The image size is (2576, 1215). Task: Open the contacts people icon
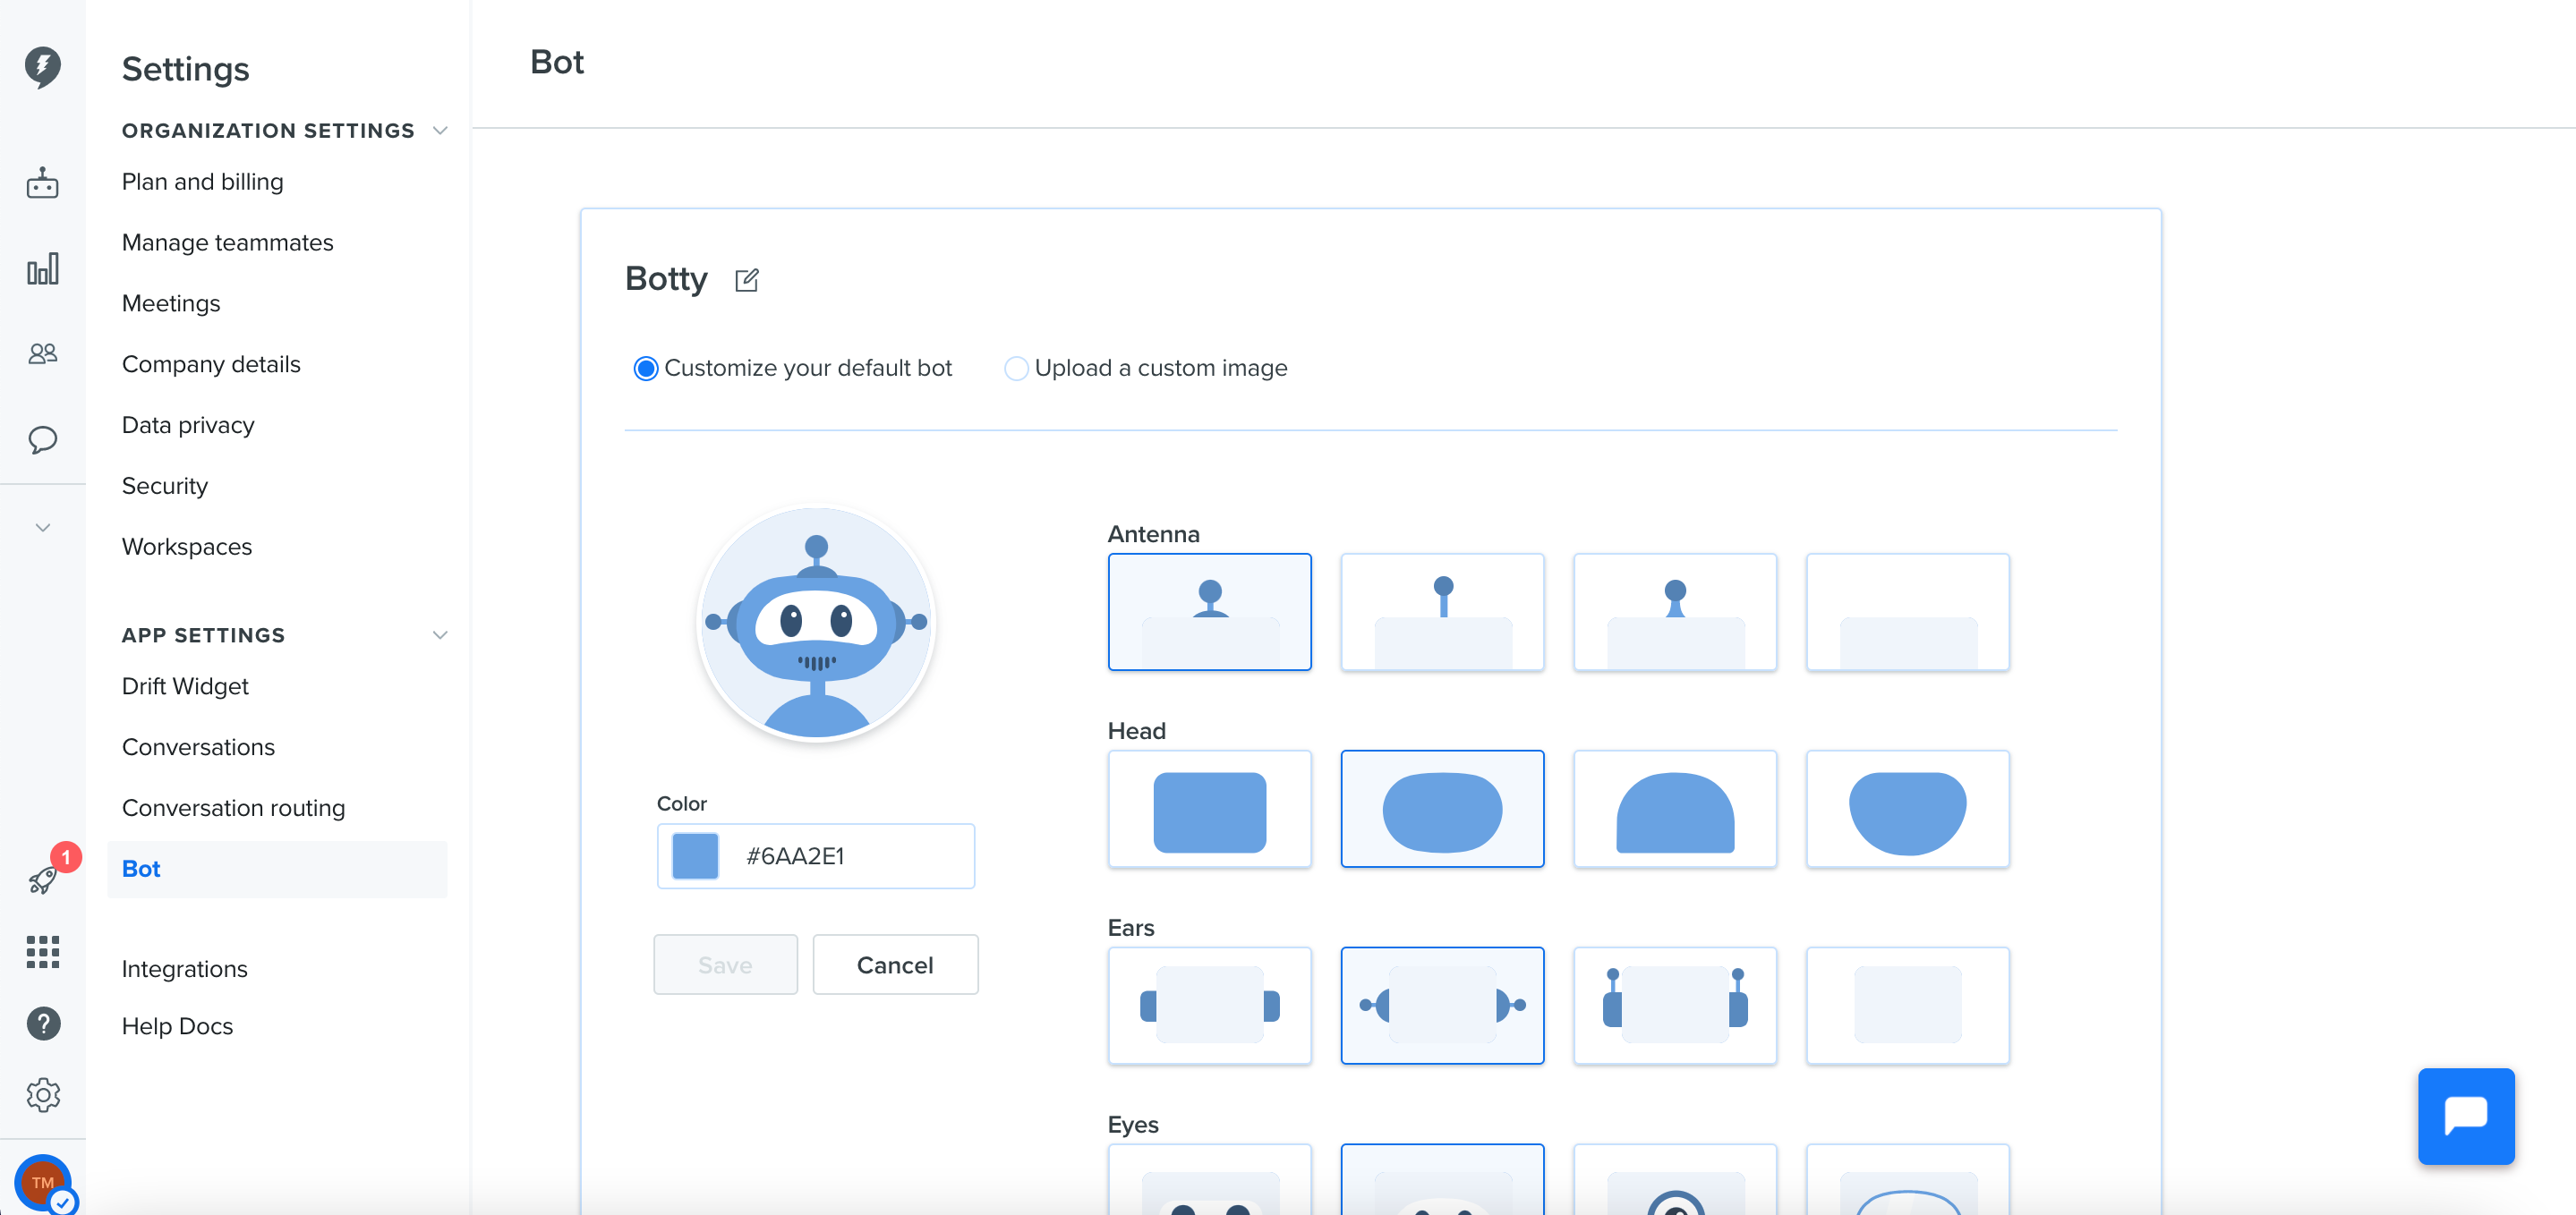tap(42, 353)
